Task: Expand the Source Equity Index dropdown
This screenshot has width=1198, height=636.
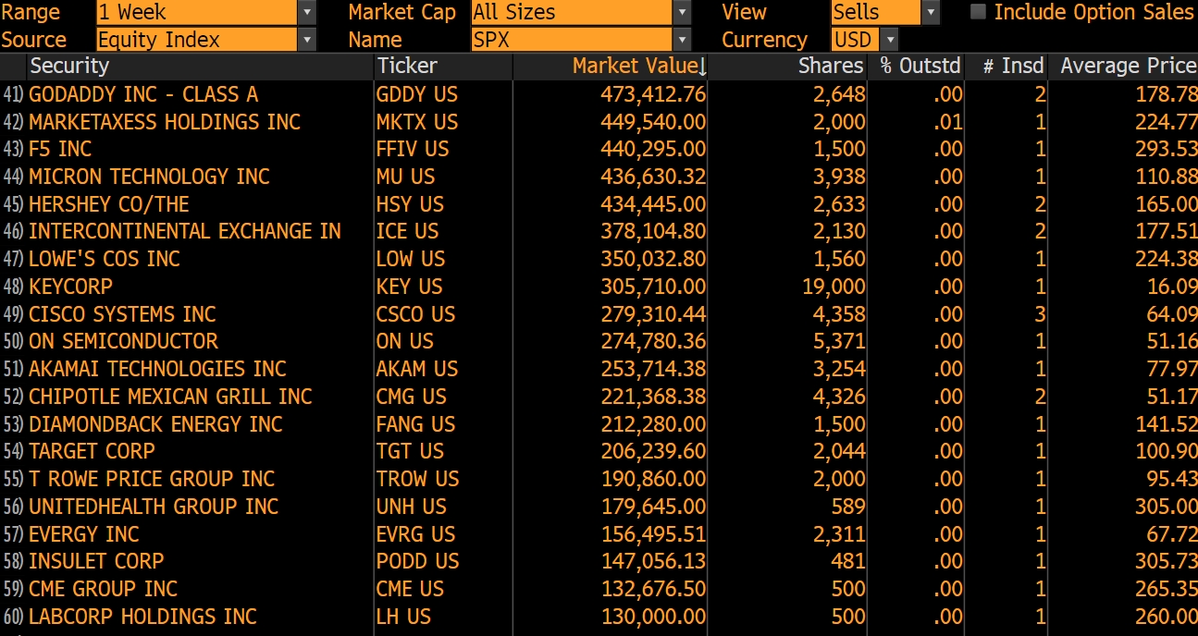Action: tap(307, 41)
